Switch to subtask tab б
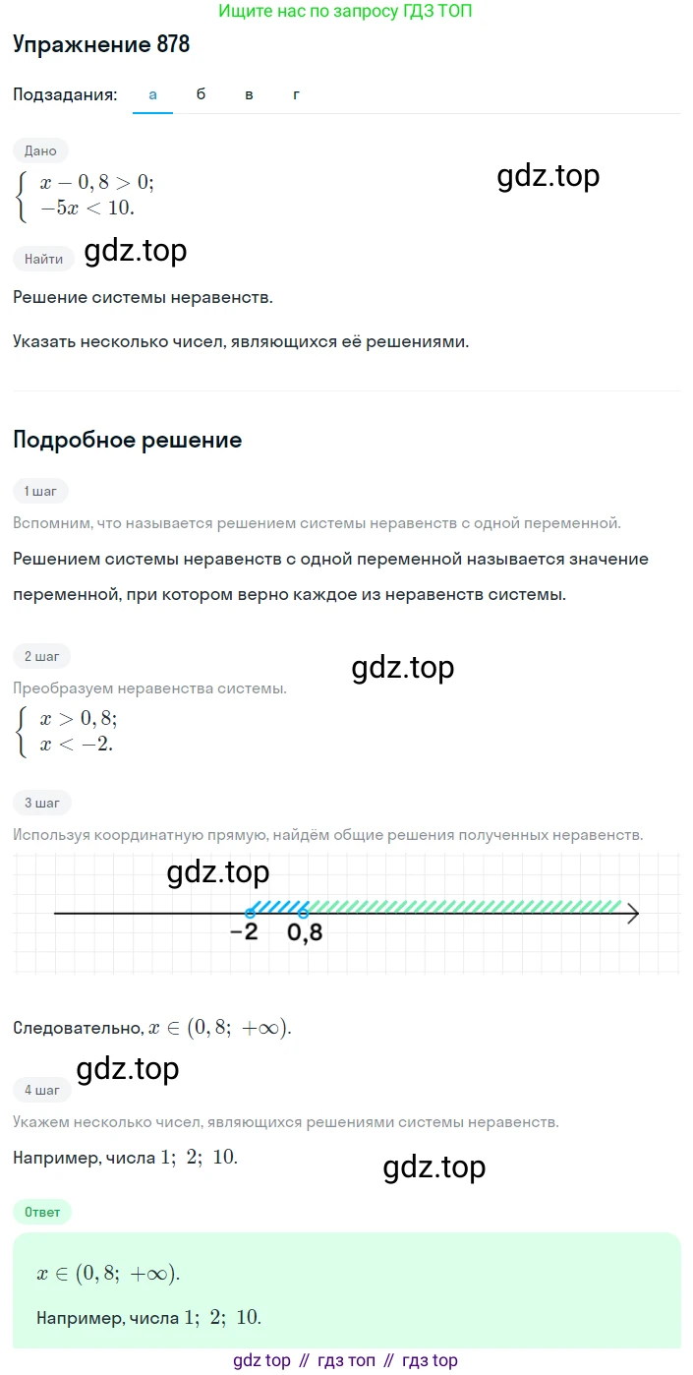Screen dimensions: 693x1375 202,94
